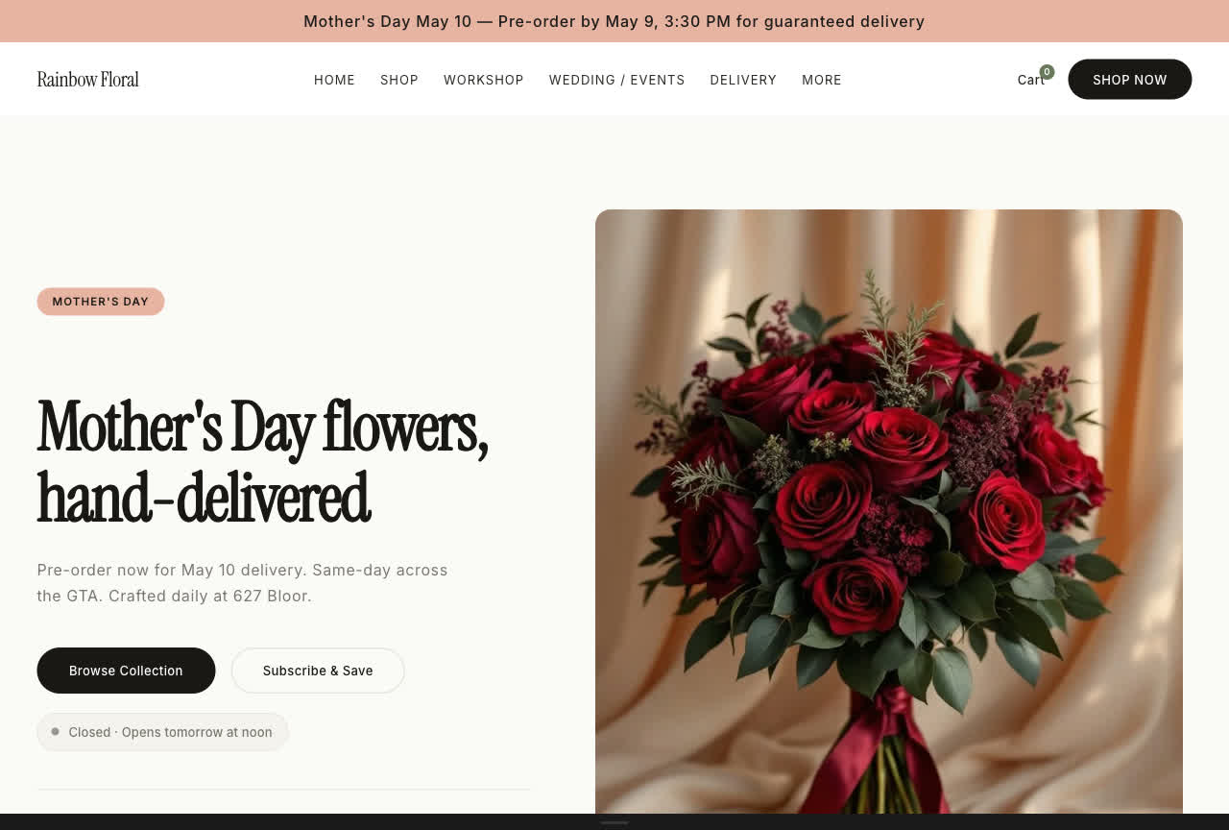
Task: Click the Subscribe & Save button
Action: (318, 671)
